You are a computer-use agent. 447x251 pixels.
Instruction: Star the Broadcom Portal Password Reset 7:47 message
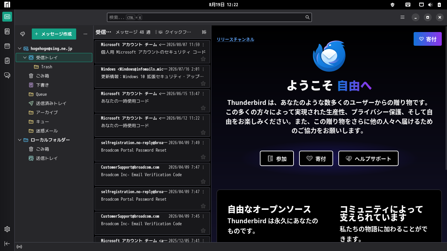(203, 206)
